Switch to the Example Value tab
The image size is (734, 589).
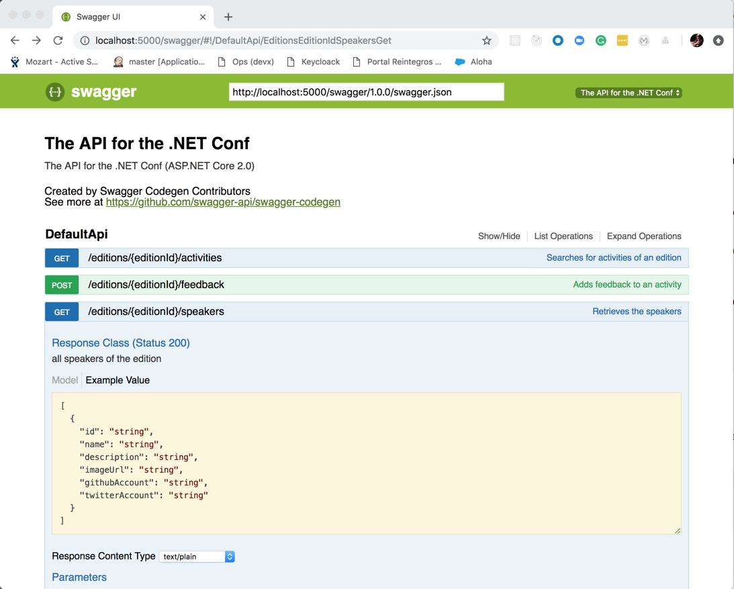click(118, 380)
